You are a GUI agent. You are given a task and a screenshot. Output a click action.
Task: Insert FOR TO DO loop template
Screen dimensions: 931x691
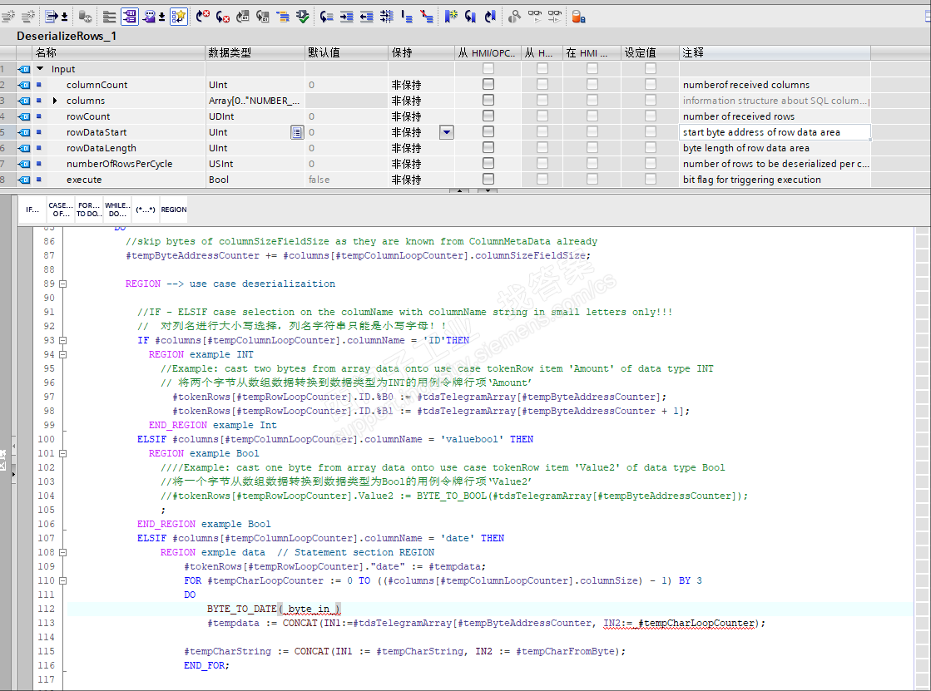88,210
